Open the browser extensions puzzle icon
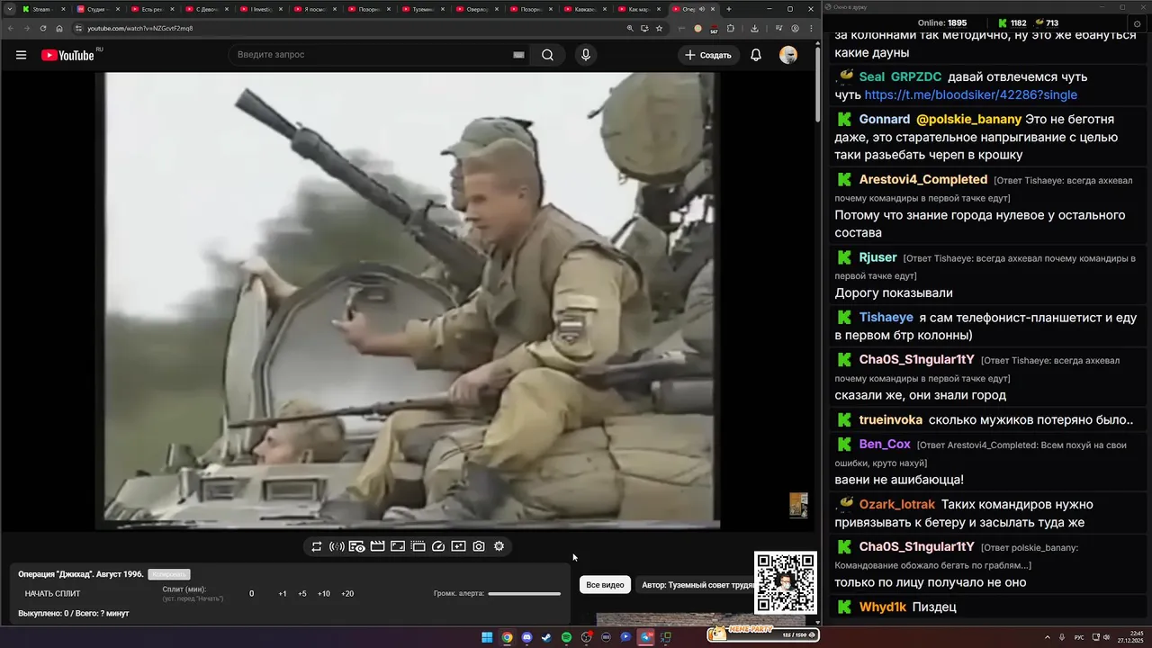The height and width of the screenshot is (648, 1152). (x=730, y=28)
